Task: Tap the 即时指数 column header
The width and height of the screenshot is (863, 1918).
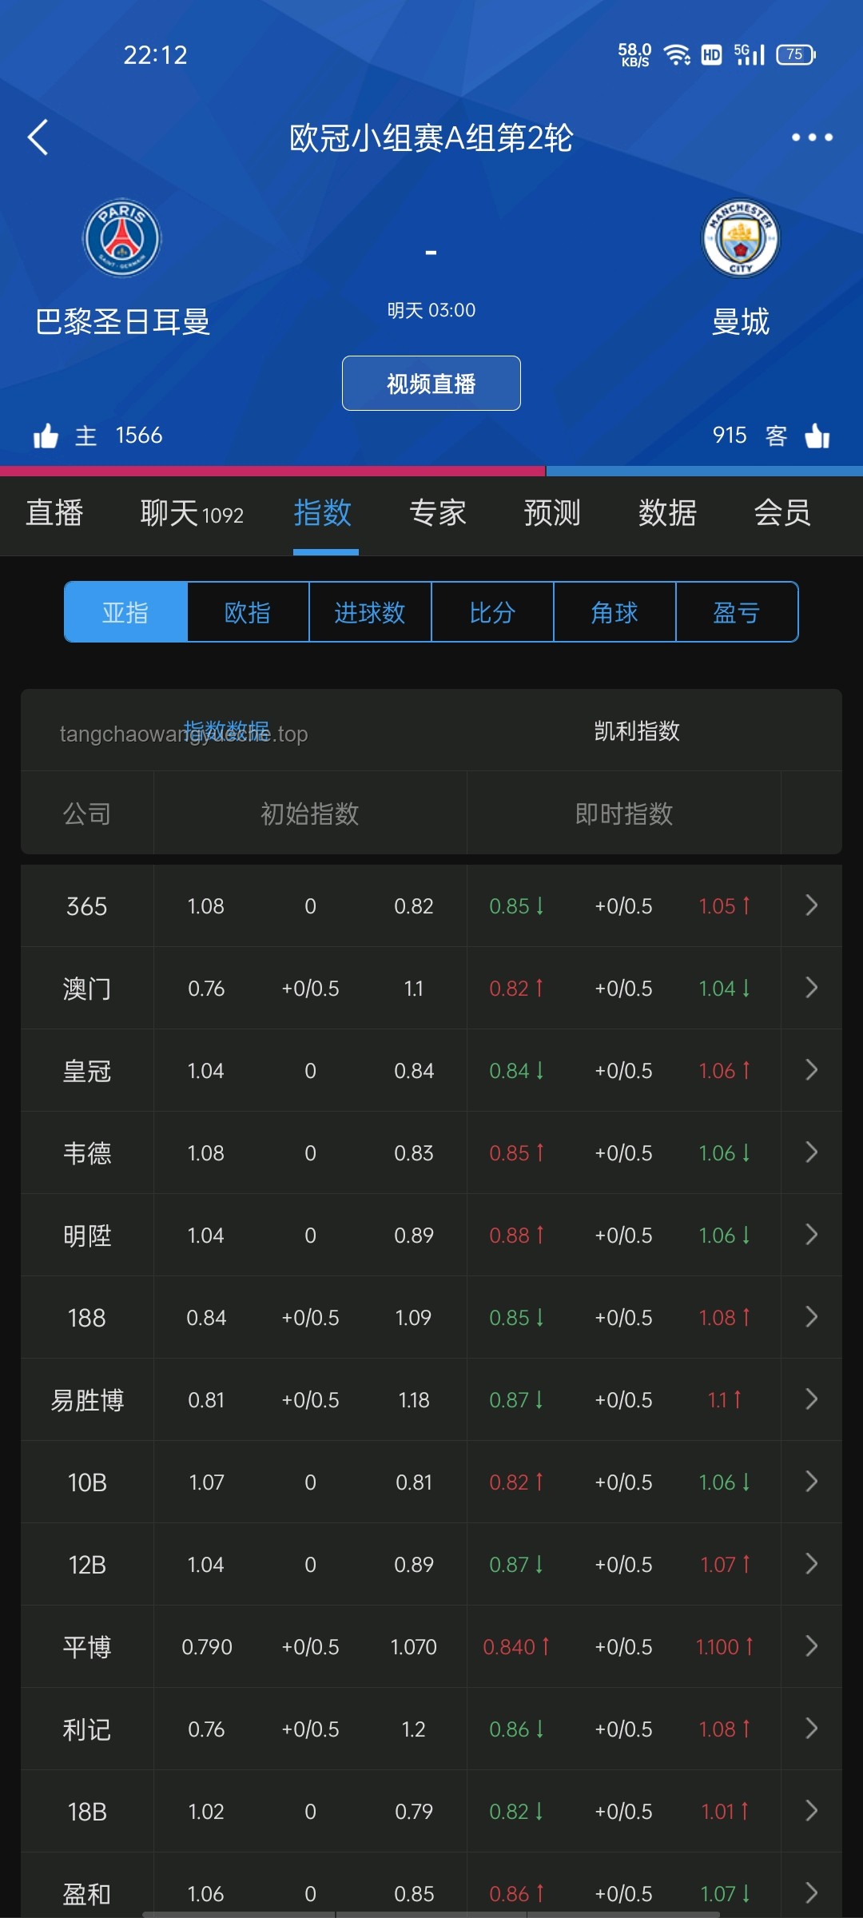Action: point(624,814)
